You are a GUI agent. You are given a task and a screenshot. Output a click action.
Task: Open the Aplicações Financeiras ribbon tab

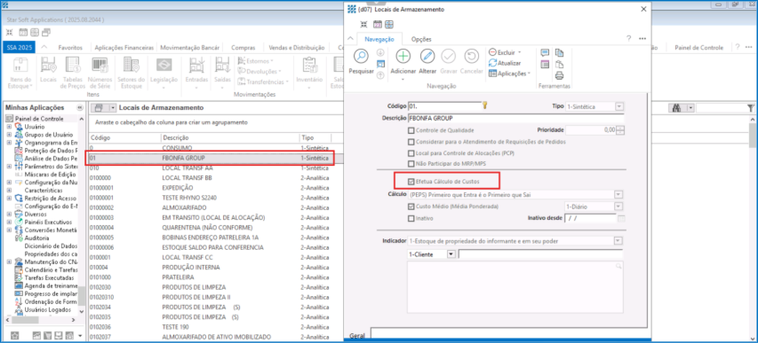[x=124, y=48]
